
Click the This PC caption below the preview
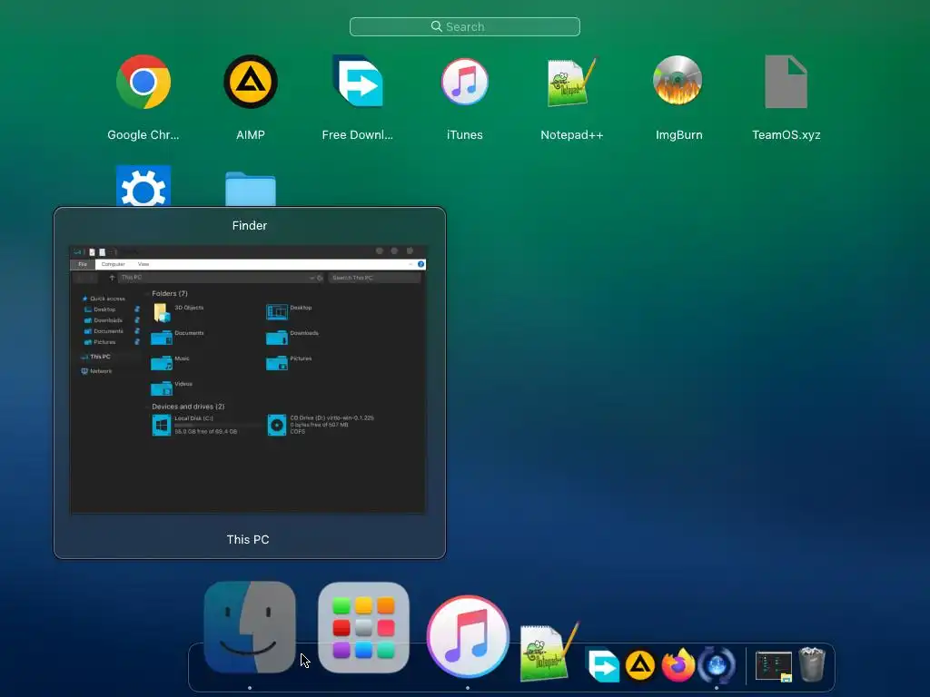click(x=248, y=539)
